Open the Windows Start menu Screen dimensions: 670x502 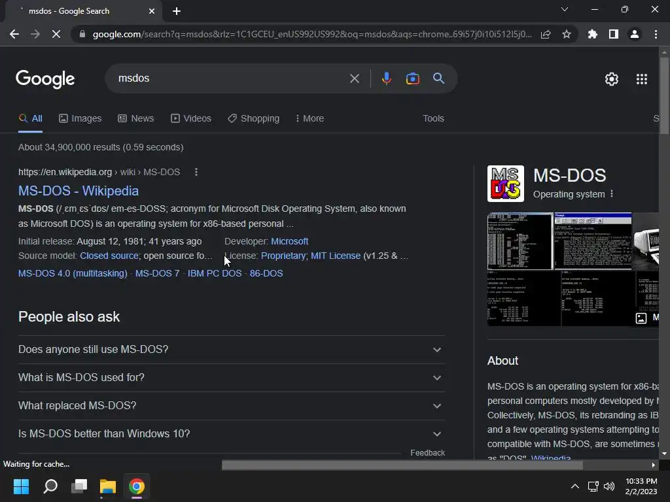[21, 486]
